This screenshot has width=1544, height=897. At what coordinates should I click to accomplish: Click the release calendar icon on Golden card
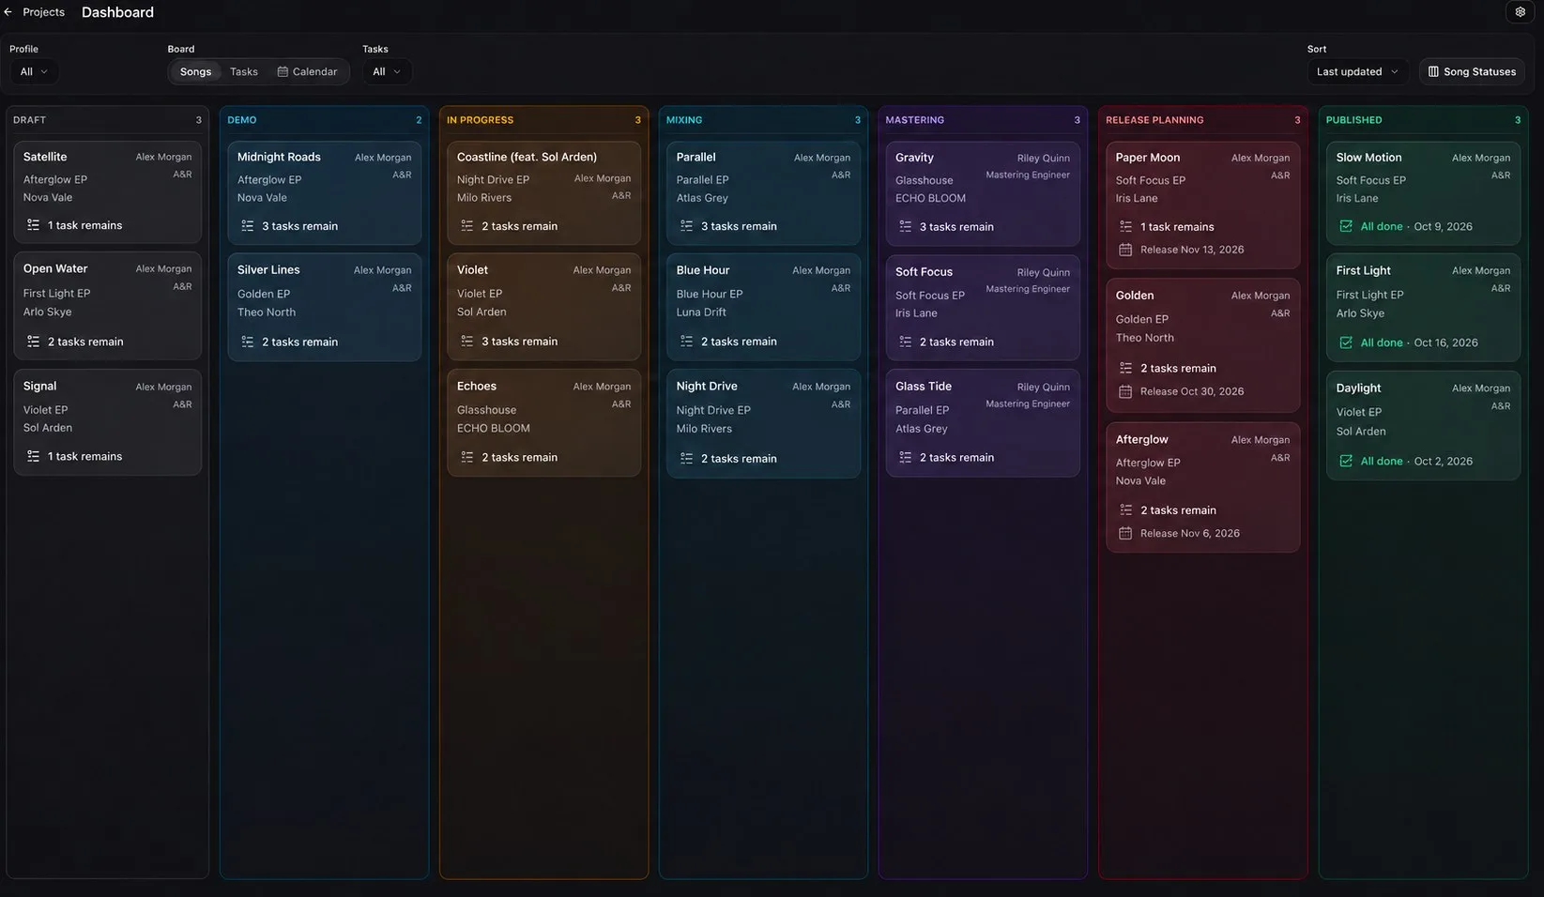pyautogui.click(x=1125, y=391)
